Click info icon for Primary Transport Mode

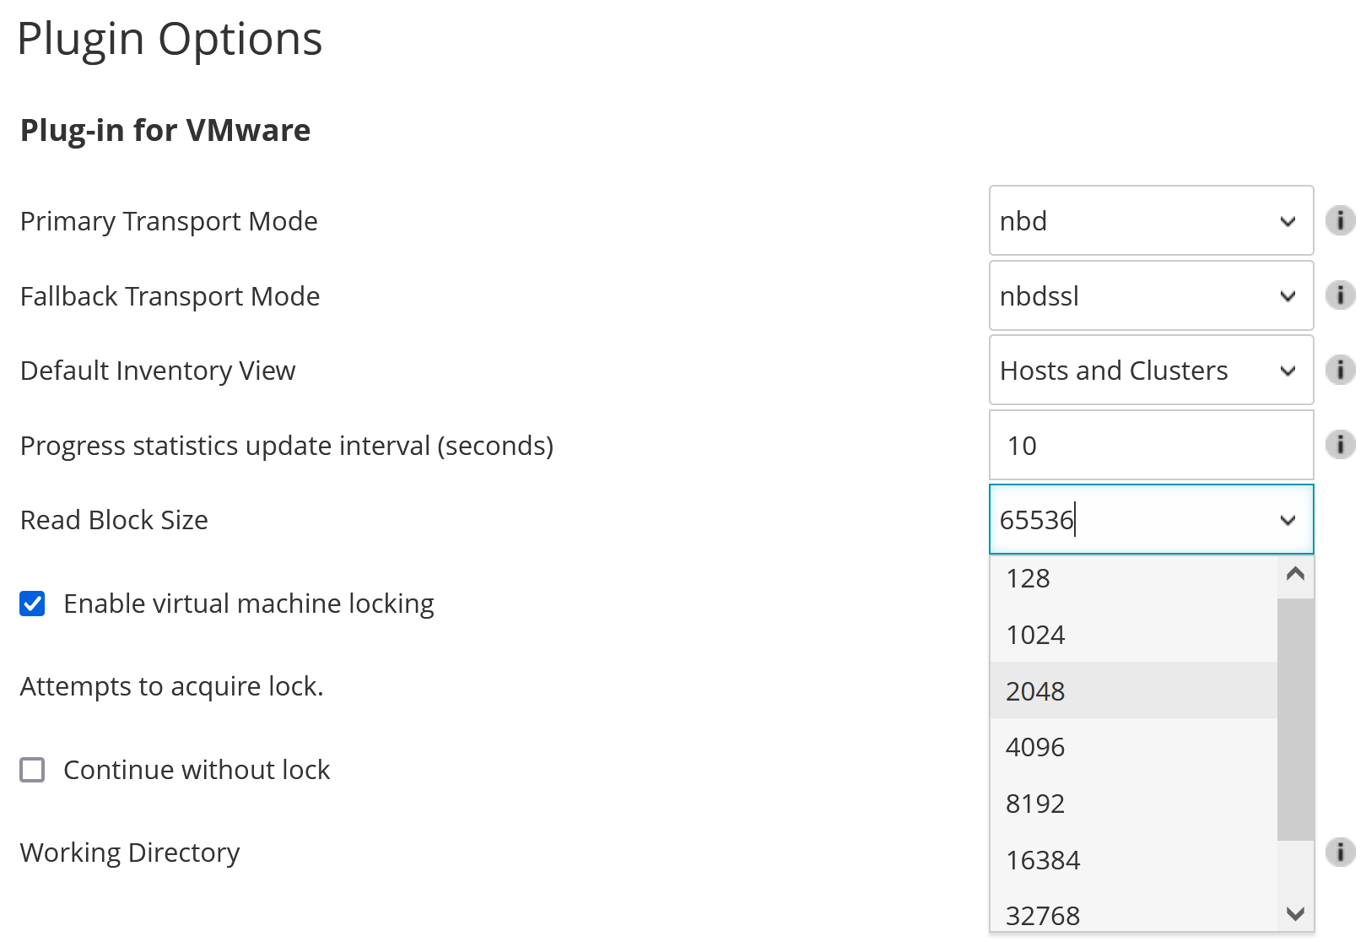coord(1340,220)
